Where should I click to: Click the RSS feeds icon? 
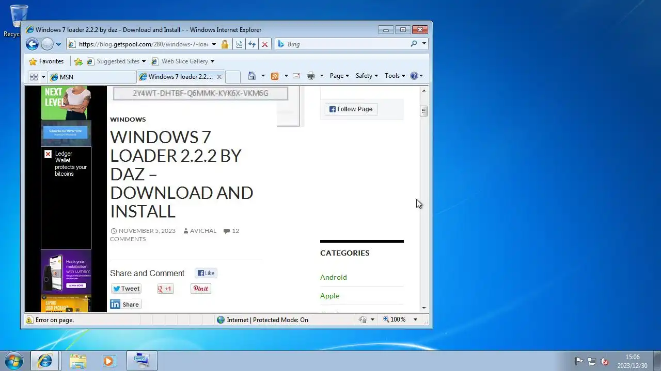tap(275, 76)
